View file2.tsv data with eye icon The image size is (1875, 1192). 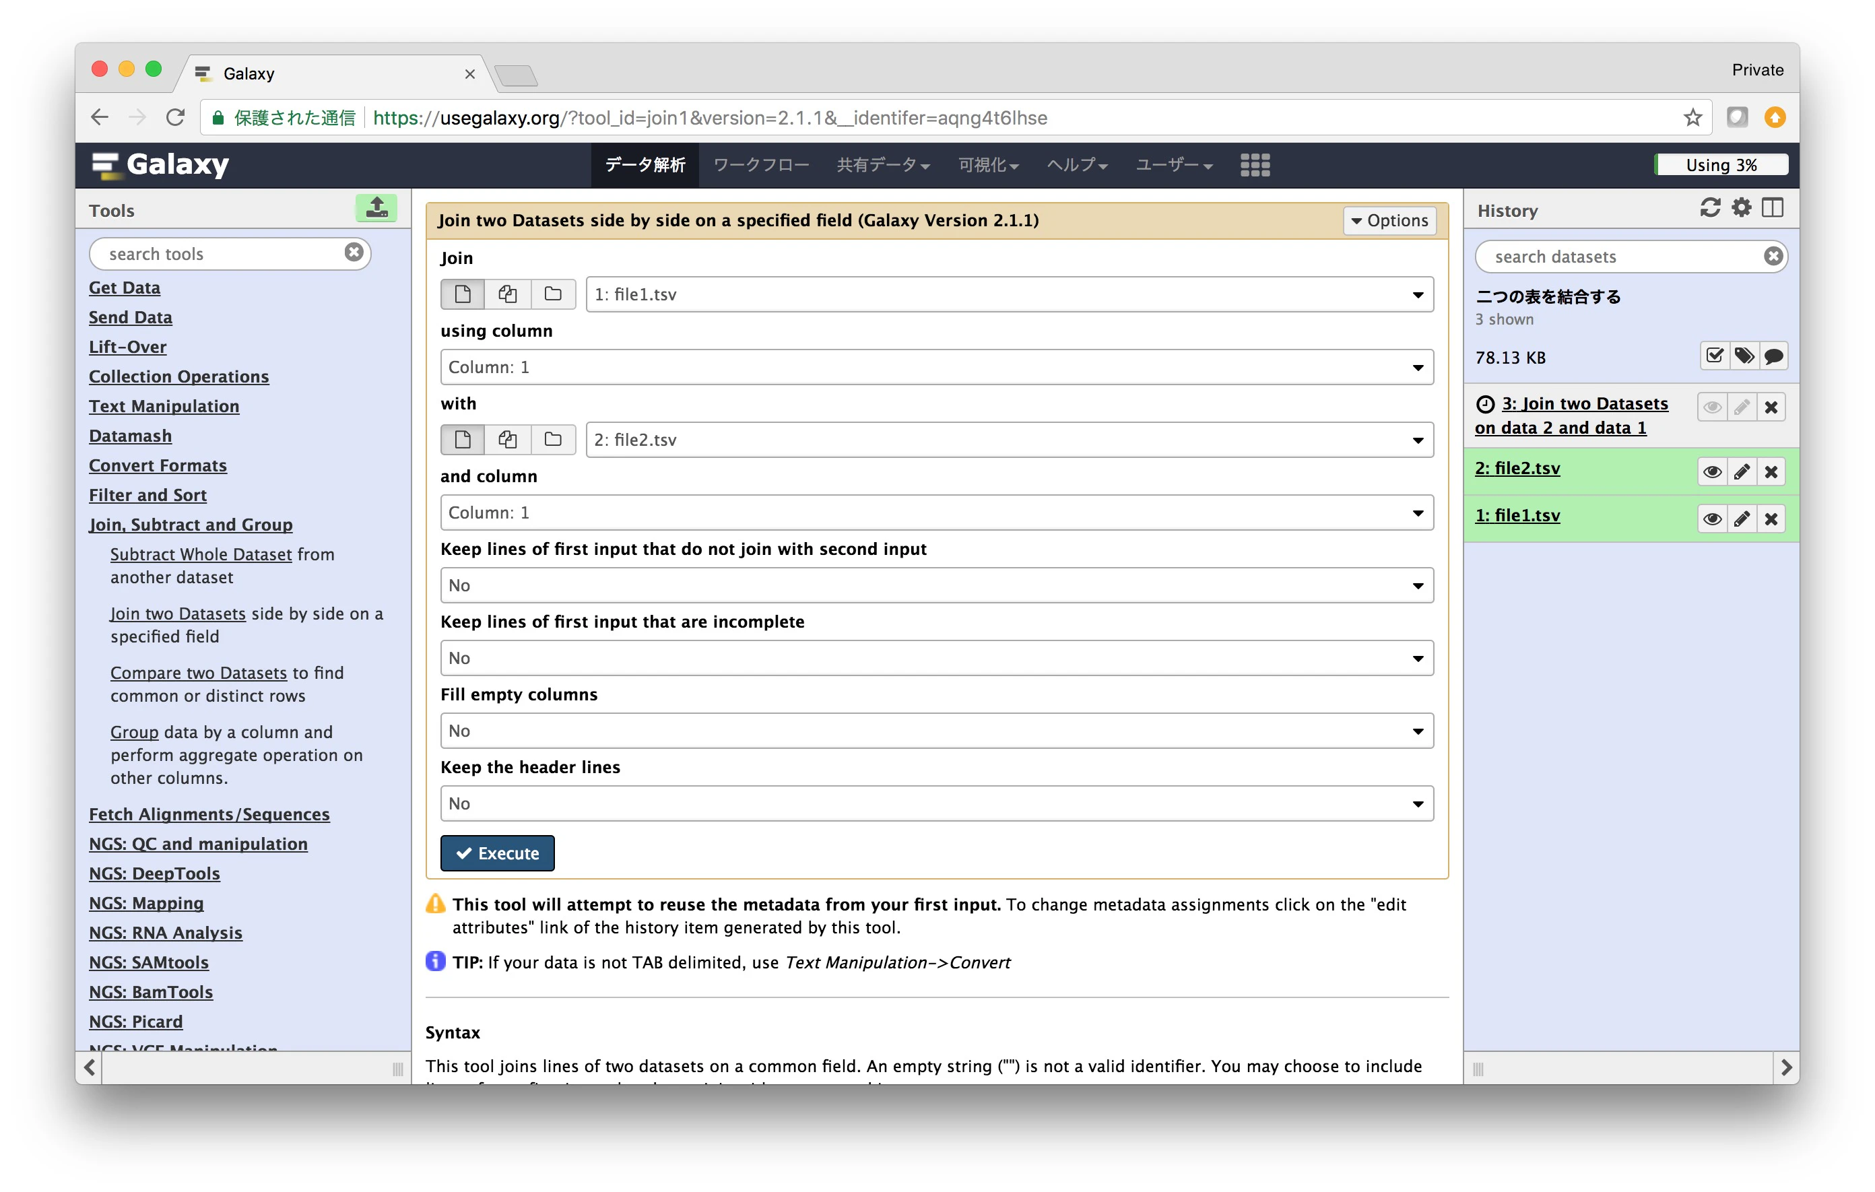tap(1711, 472)
